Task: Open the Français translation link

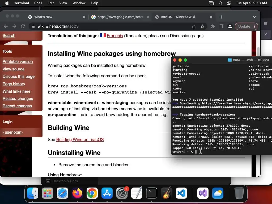Action: coord(115,36)
